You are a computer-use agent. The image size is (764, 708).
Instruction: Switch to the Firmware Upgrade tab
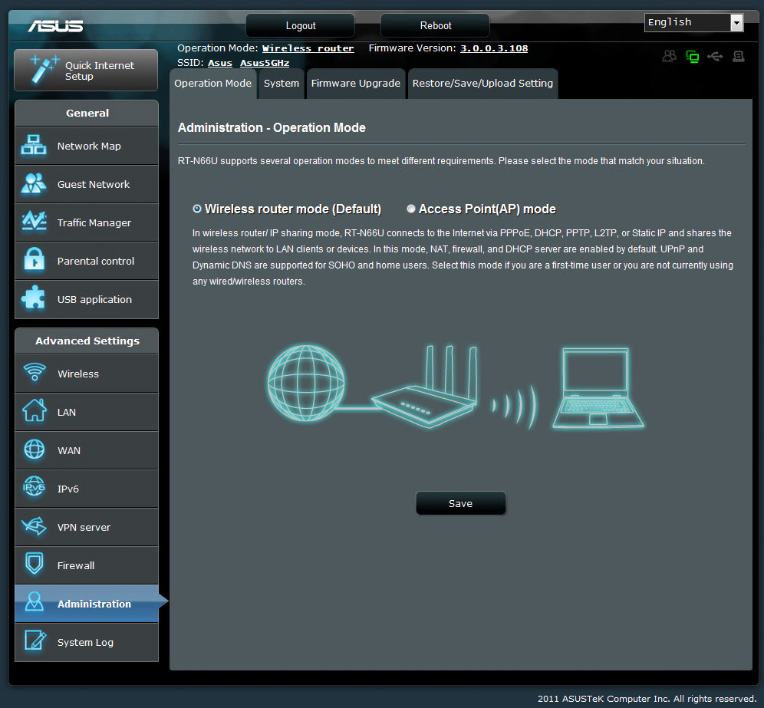tap(356, 84)
